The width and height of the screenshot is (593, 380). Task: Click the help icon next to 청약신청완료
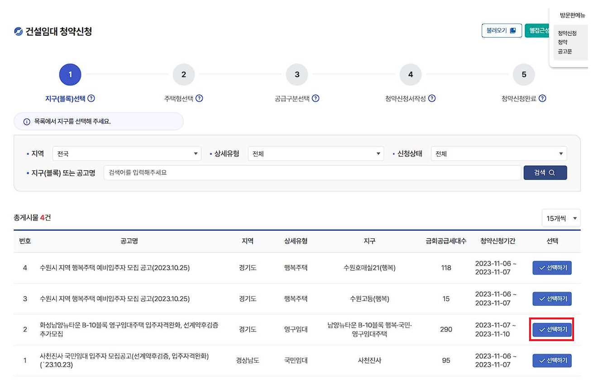click(x=542, y=98)
